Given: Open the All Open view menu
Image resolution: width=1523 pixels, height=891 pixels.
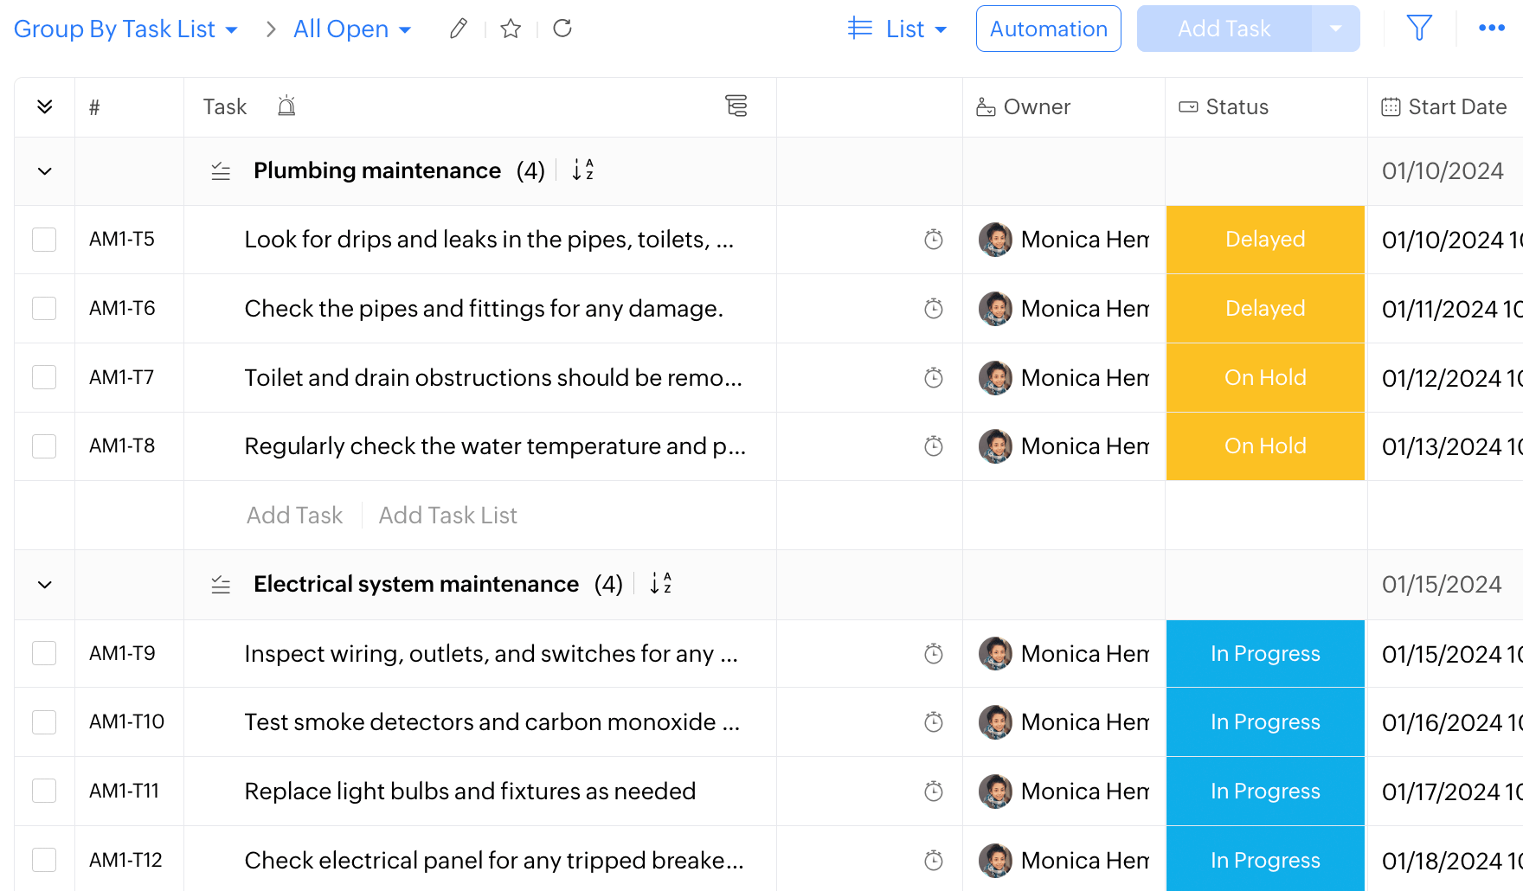Looking at the screenshot, I should pyautogui.click(x=351, y=29).
